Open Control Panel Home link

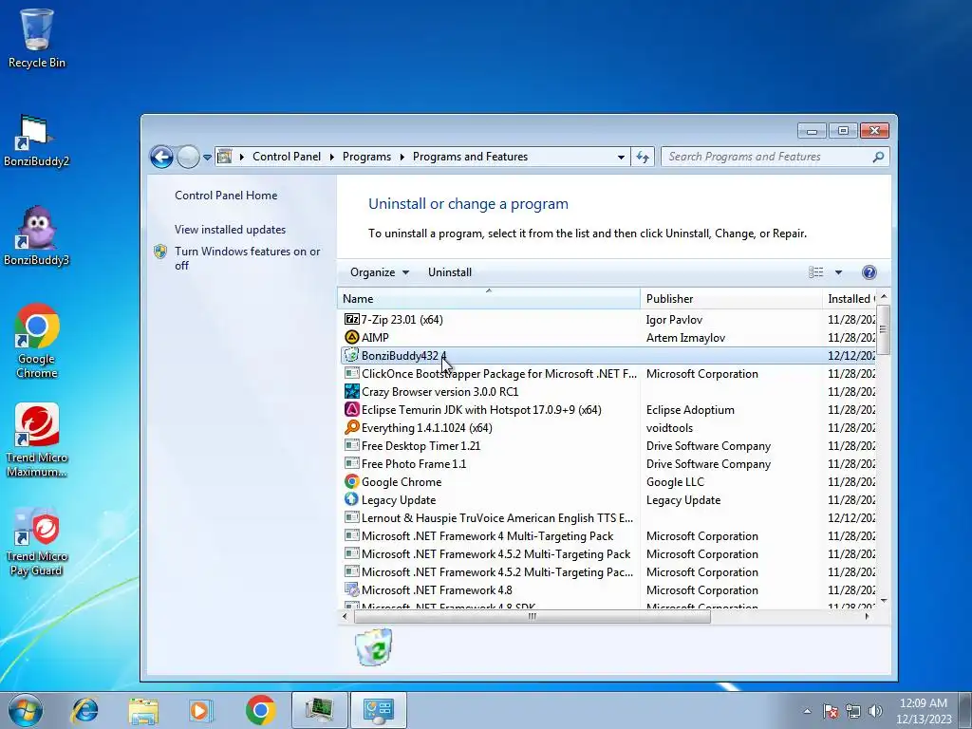point(226,196)
